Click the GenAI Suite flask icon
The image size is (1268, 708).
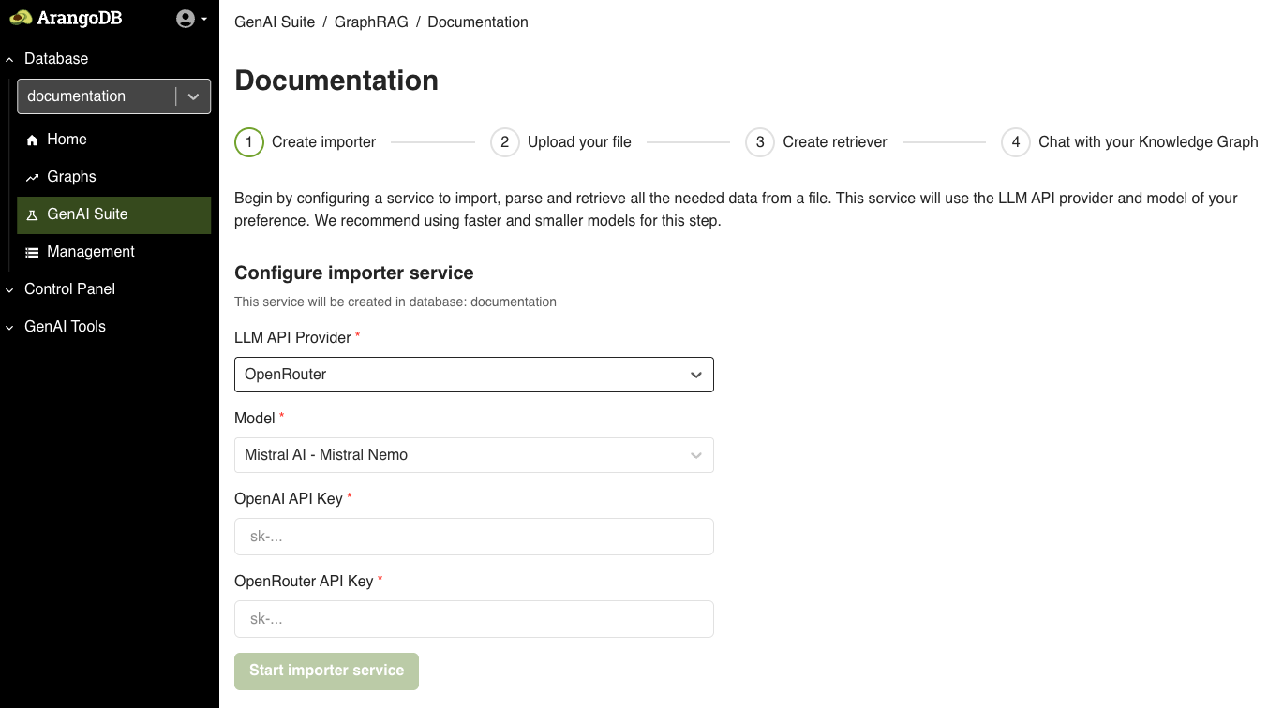[x=32, y=214]
